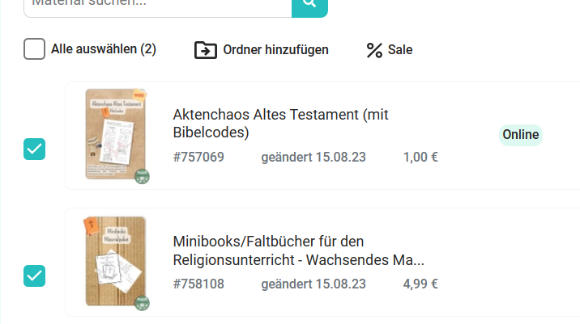Click the folder icon beside Ordner hinzufügen
This screenshot has height=324, width=580.
tap(206, 50)
